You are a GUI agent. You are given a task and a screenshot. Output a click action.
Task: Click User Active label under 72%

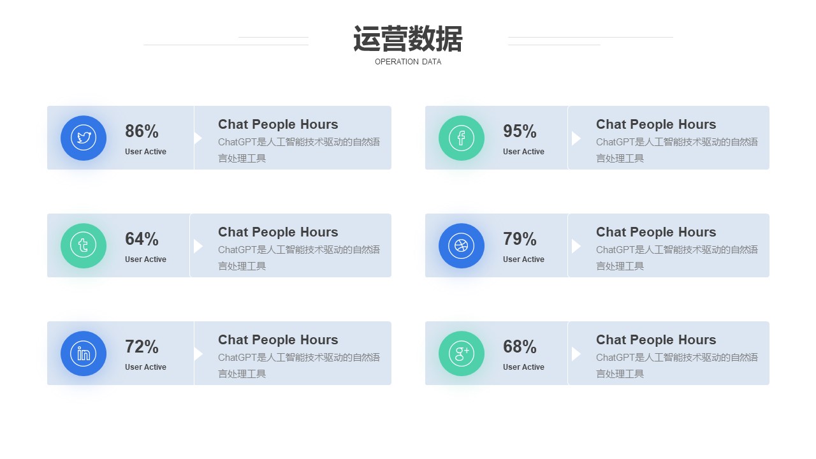tap(145, 367)
